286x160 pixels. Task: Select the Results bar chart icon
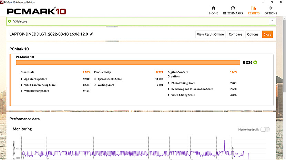click(254, 8)
